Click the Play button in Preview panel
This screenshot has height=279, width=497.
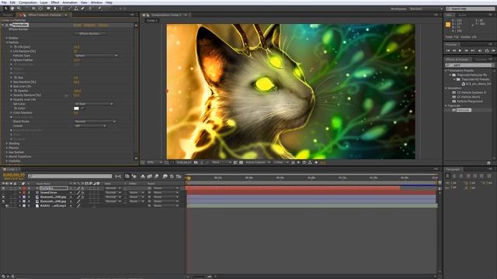point(461,50)
